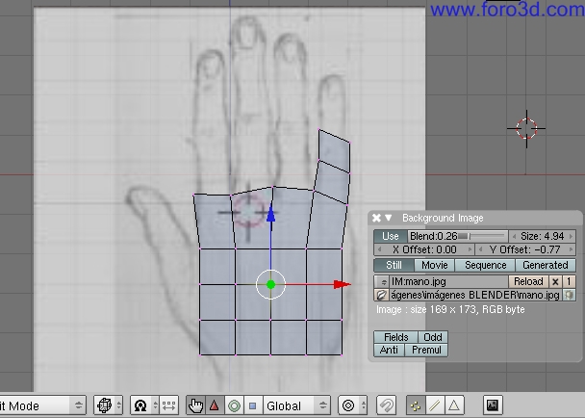Decrease Y Offset with left arrow
The width and height of the screenshot is (585, 418).
coord(480,249)
